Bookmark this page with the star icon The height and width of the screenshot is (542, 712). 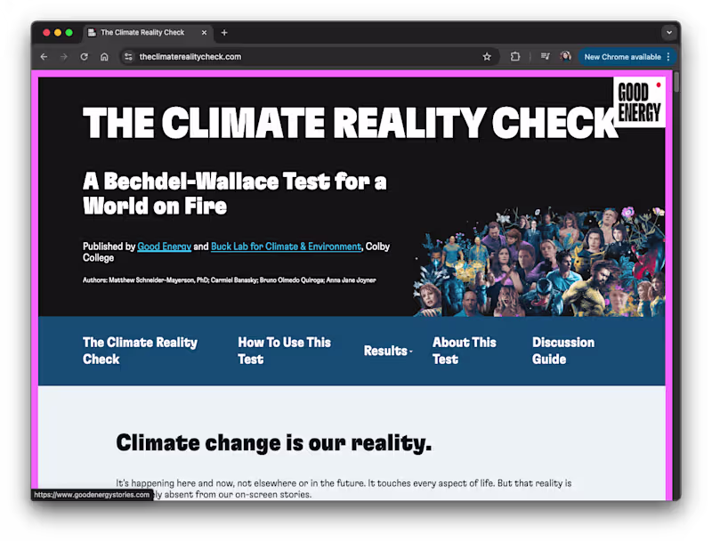coord(487,57)
